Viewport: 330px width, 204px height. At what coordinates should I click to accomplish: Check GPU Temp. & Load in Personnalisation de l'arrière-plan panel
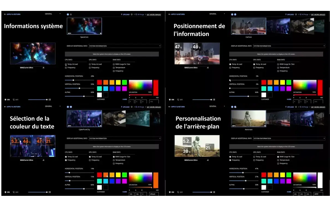[x=254, y=157]
